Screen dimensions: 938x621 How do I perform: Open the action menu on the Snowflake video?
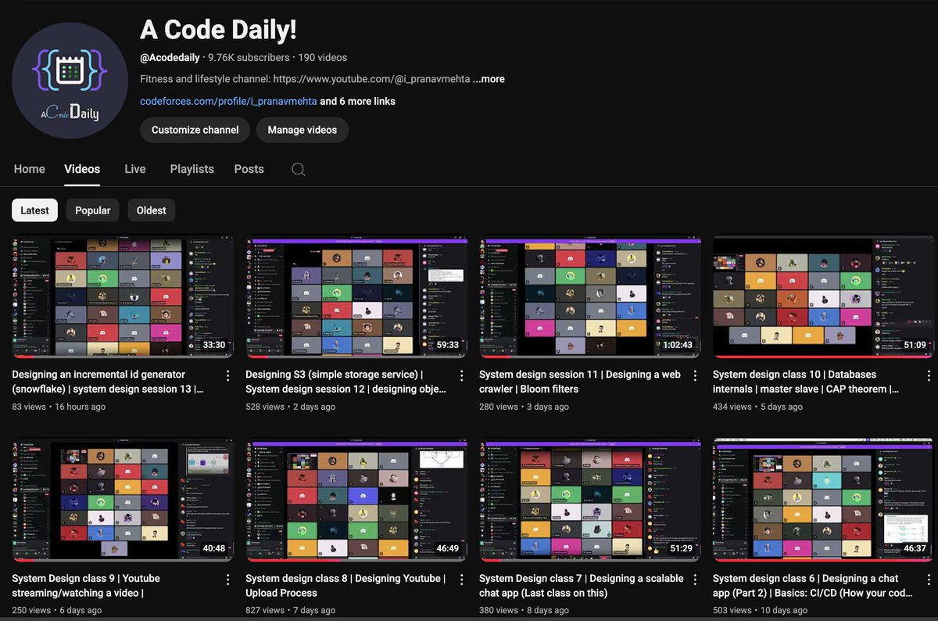tap(227, 375)
